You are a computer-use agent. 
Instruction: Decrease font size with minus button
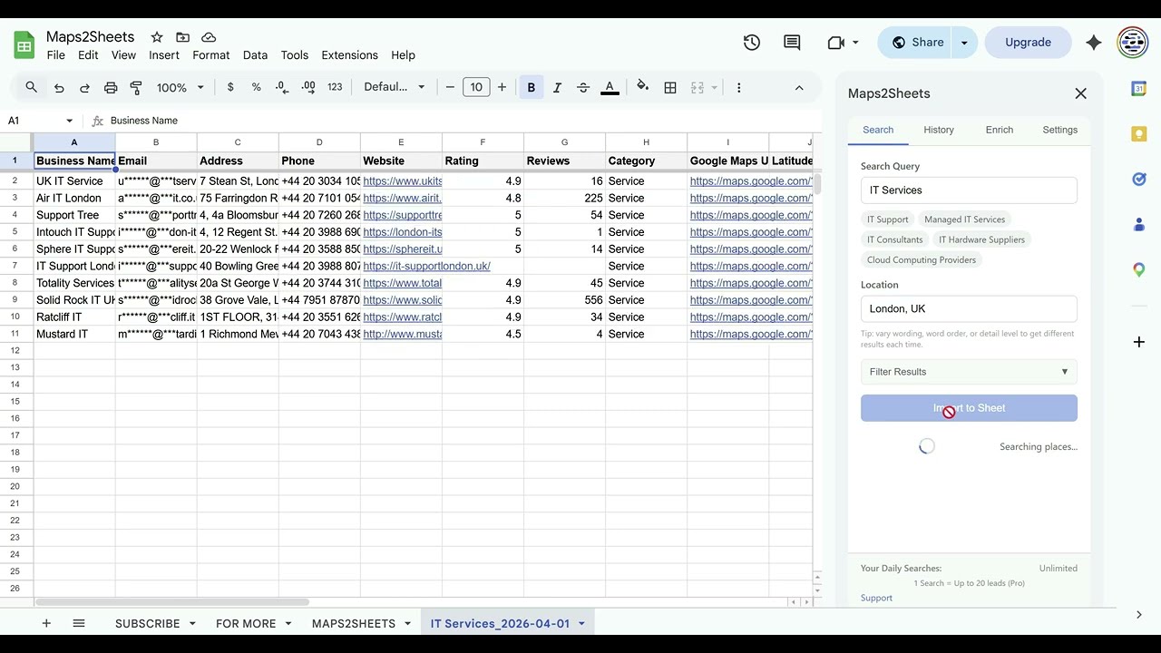[x=450, y=87]
